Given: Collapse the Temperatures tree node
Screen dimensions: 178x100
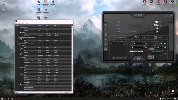Looking at the screenshot, I should (19, 49).
